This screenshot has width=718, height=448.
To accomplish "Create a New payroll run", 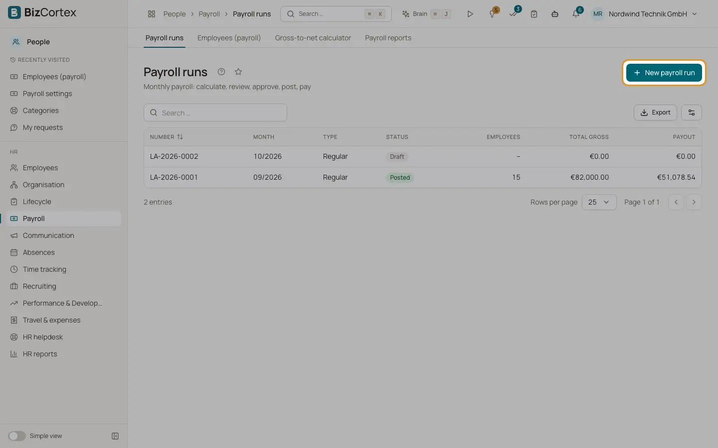I will point(664,73).
